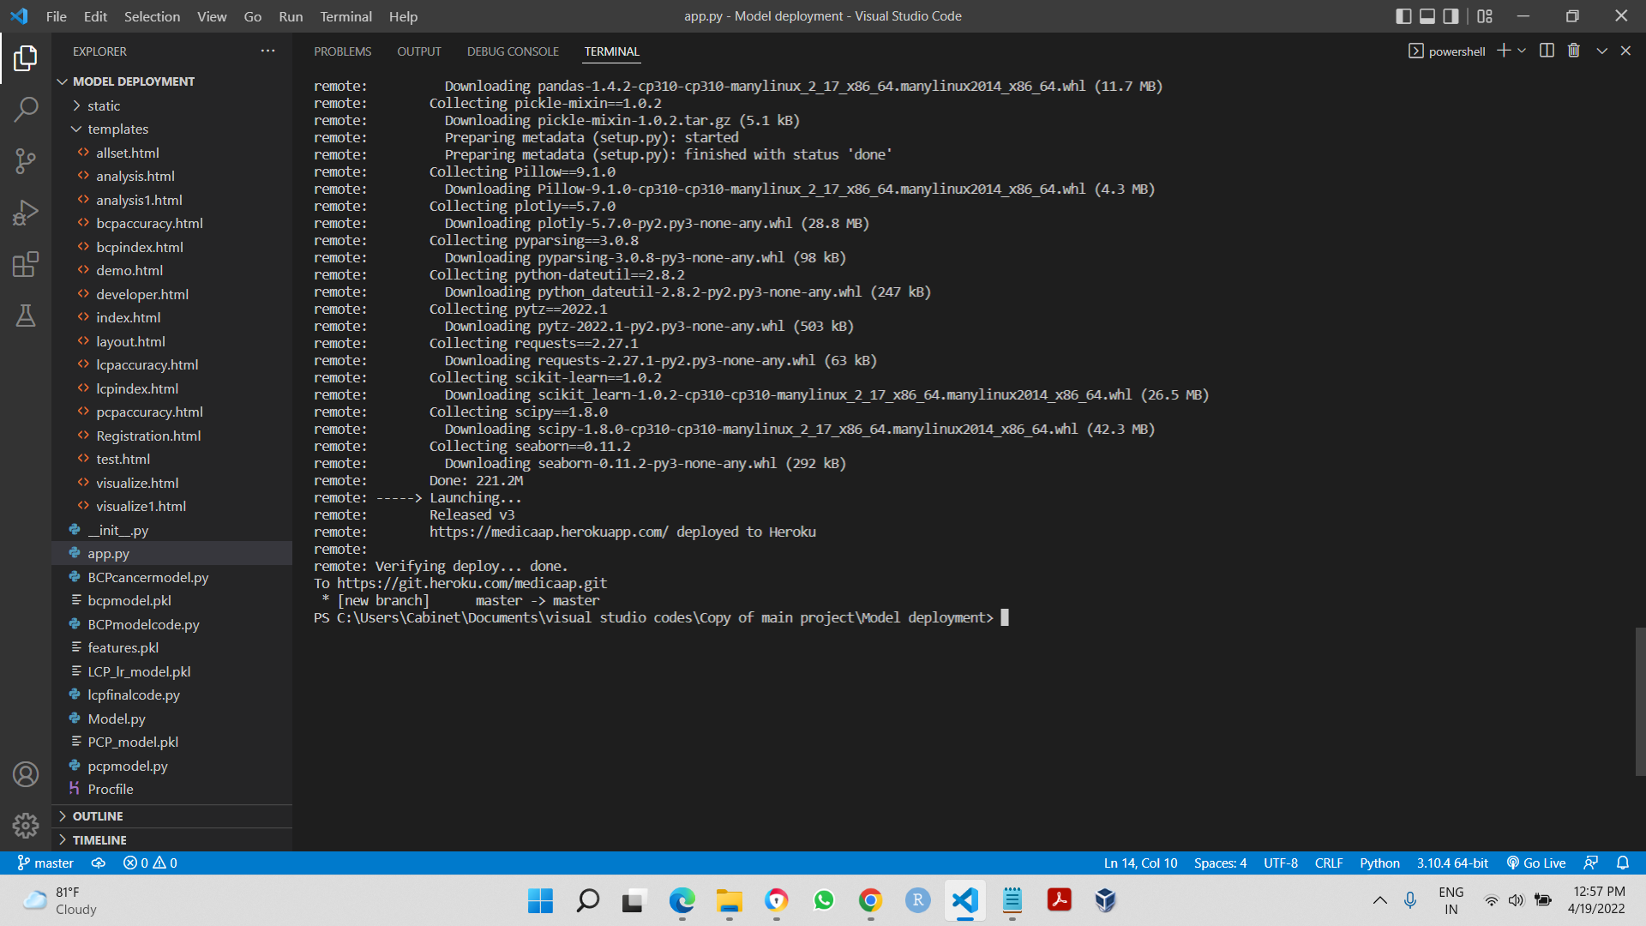1646x926 pixels.
Task: Toggle the Secondary Side Bar
Action: tap(1450, 15)
